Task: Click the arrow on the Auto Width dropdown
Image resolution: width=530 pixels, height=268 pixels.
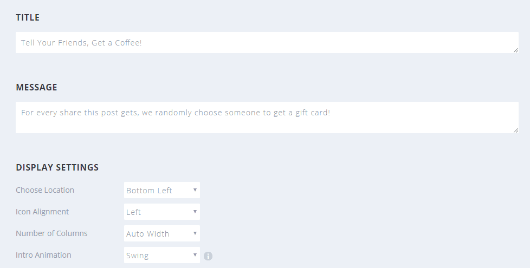Action: pos(195,233)
